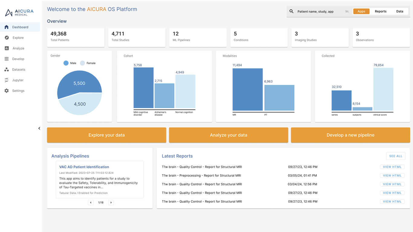Click the search magnifier icon
Screen dimensions: 413x232
click(291, 11)
